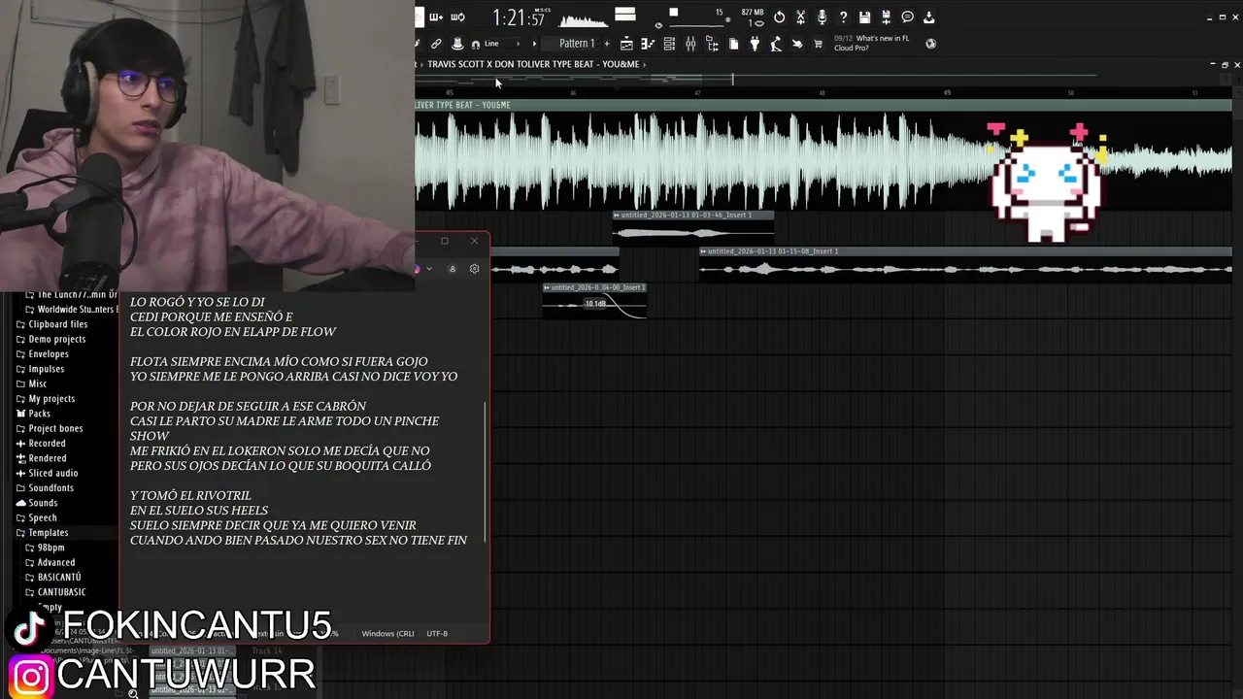Screen dimensions: 1243x699
Task: Click the arrow left of Pattern 1
Action: pyautogui.click(x=533, y=44)
